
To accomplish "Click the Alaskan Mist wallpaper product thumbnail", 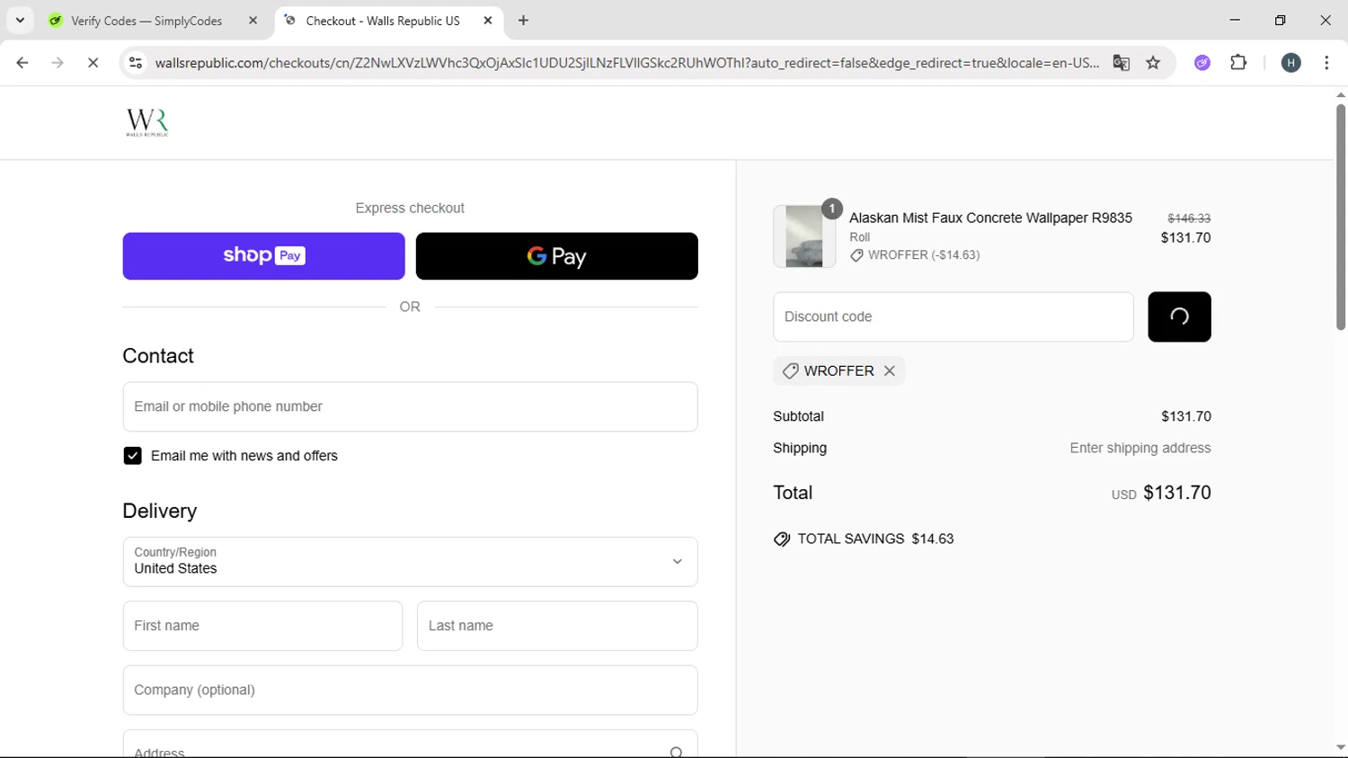I will [804, 236].
